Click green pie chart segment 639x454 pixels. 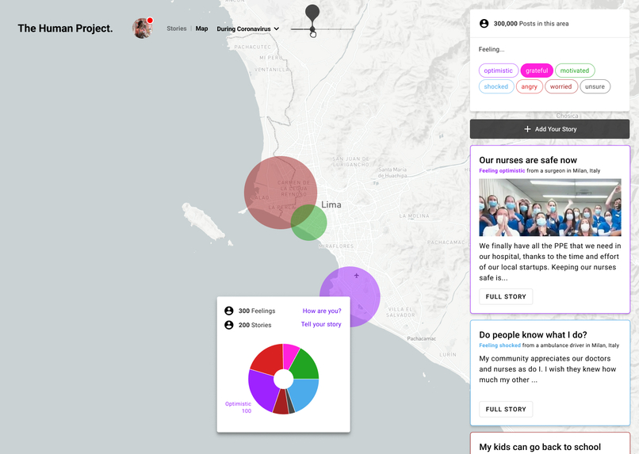(307, 367)
